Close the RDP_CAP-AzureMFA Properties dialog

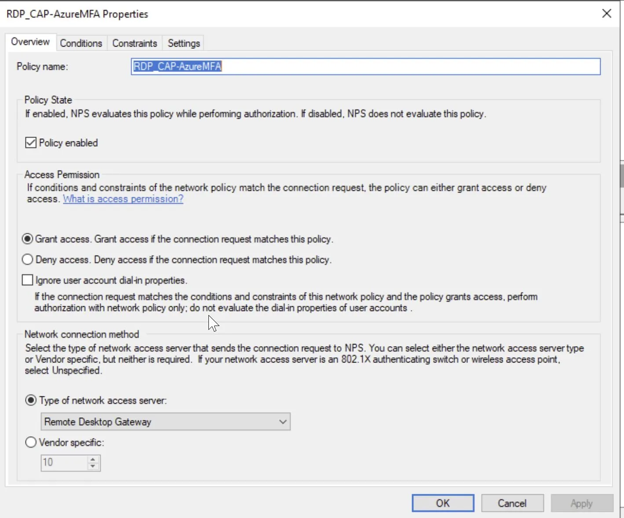coord(606,14)
